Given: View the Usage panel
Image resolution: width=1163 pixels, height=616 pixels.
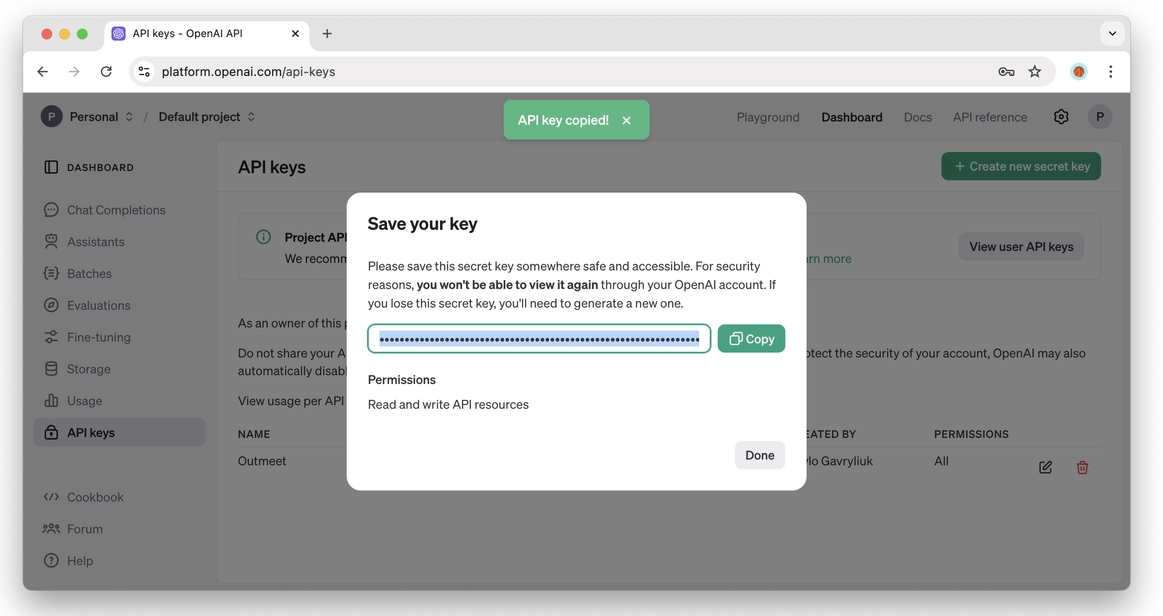Looking at the screenshot, I should pos(84,400).
